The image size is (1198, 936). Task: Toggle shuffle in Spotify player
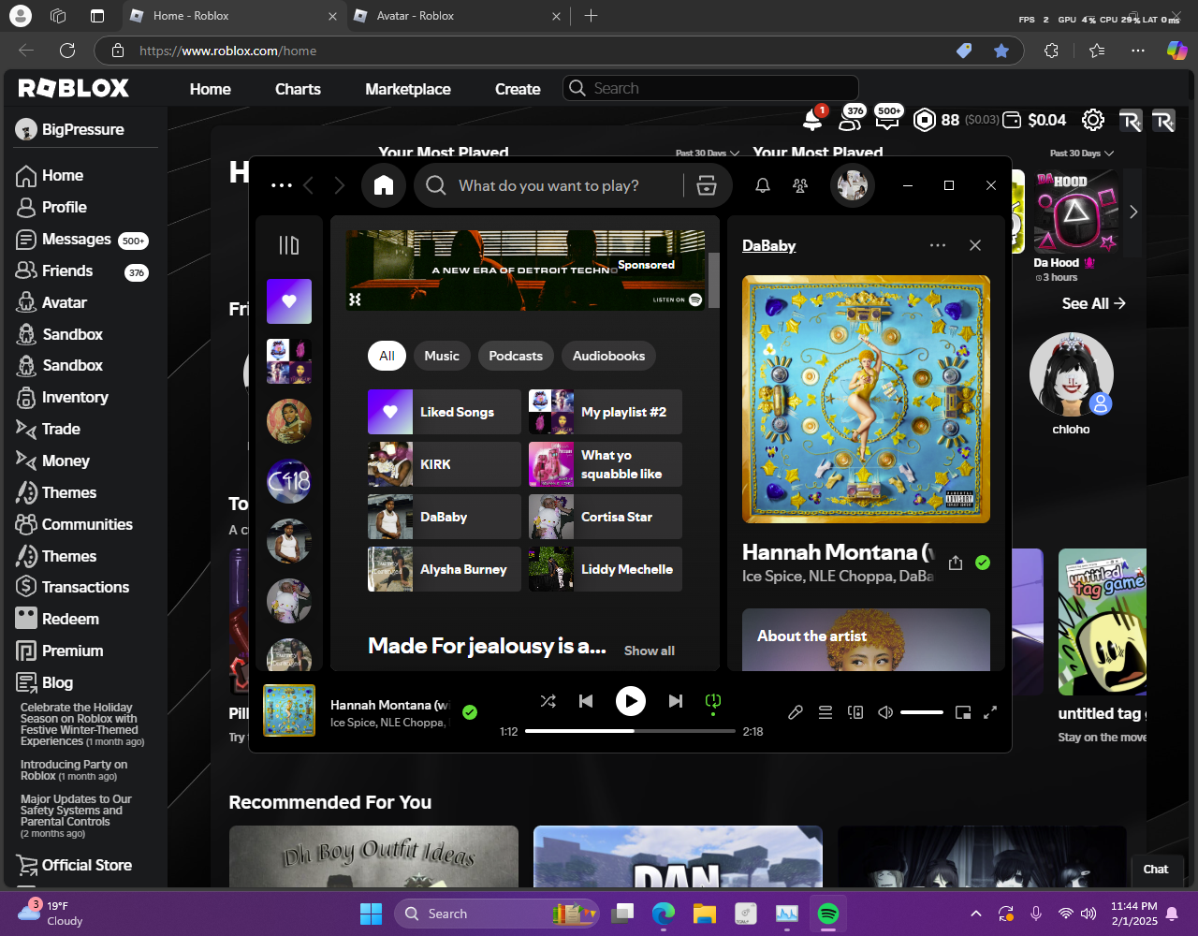point(548,700)
